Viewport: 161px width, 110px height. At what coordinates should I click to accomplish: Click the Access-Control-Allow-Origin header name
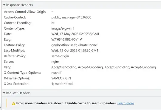pos(25,12)
